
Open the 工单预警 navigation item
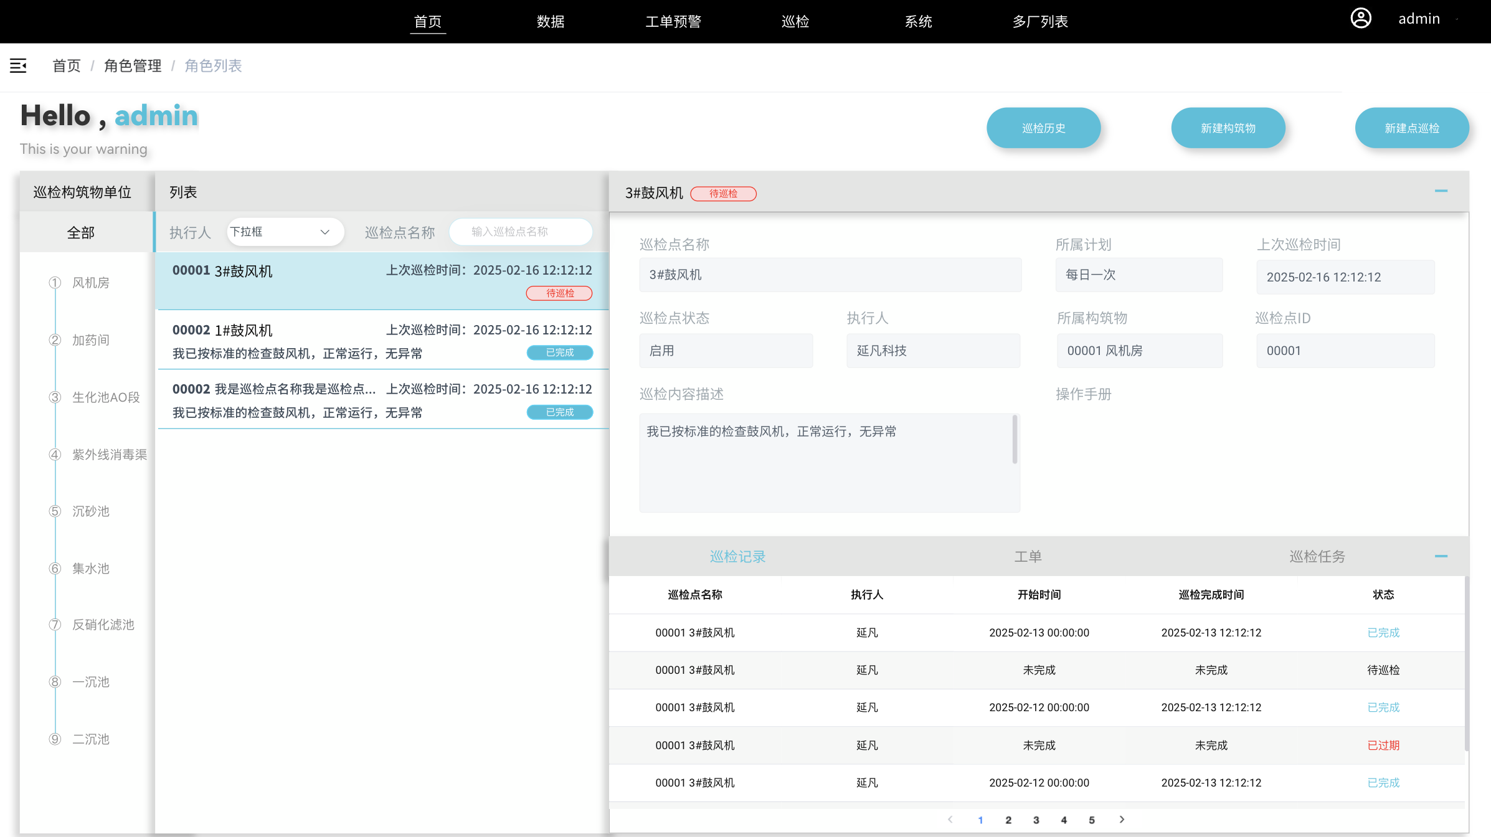pyautogui.click(x=674, y=21)
